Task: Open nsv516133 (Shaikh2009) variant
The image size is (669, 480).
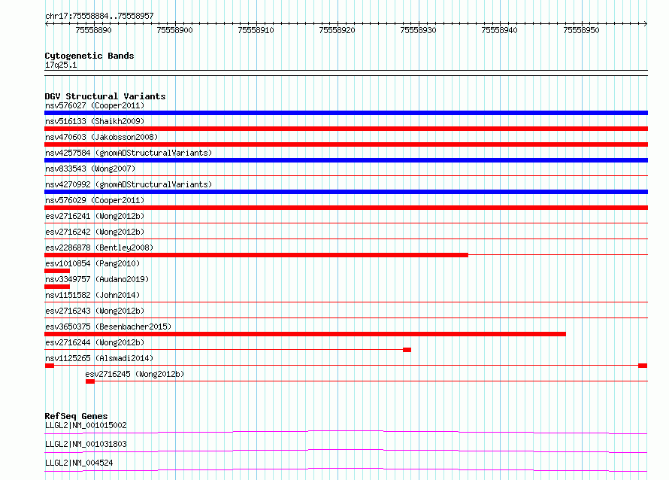Action: (95, 121)
